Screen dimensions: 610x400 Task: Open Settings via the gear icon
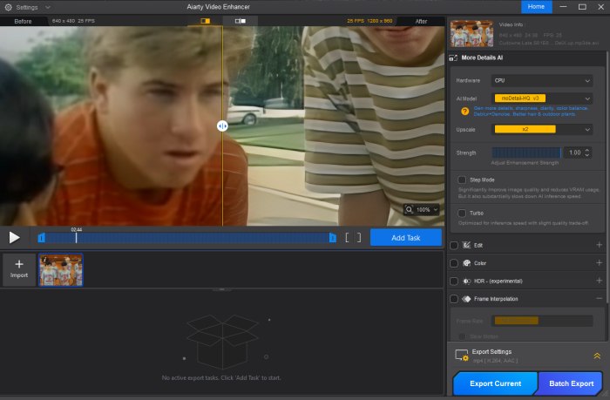[x=8, y=7]
